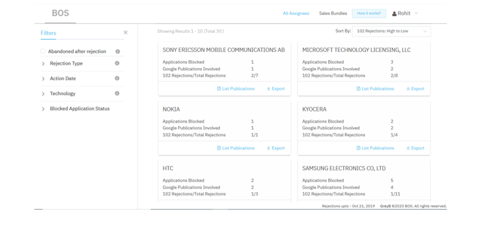Export Nokia card data
Viewport: 478px width, 241px height.
[276, 148]
